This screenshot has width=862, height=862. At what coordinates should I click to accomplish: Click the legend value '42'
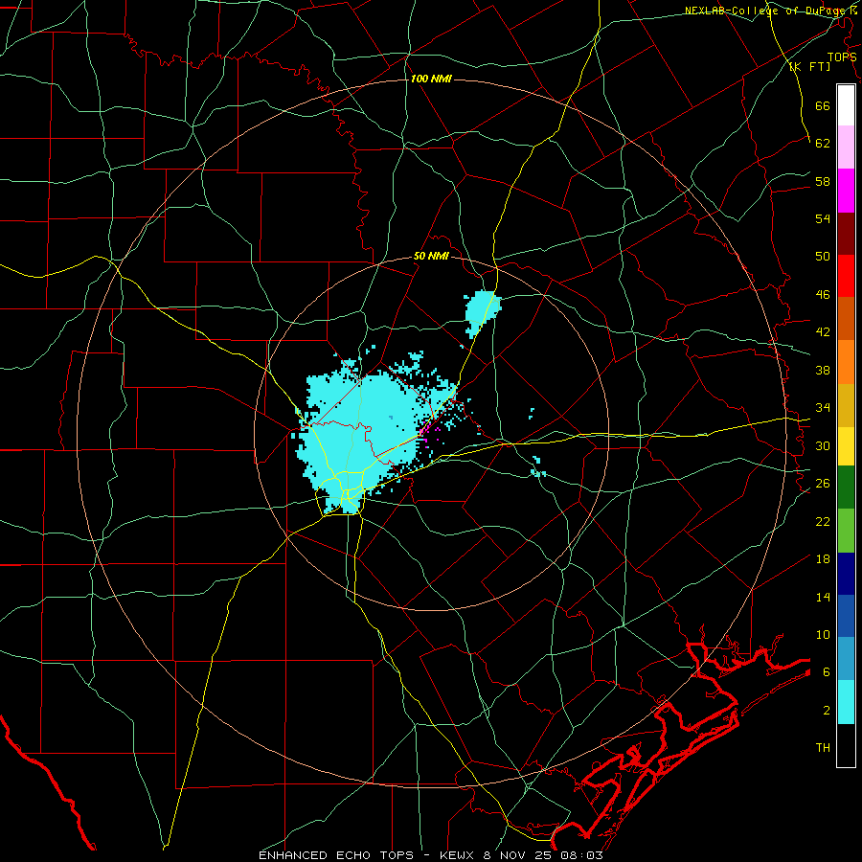pyautogui.click(x=823, y=332)
